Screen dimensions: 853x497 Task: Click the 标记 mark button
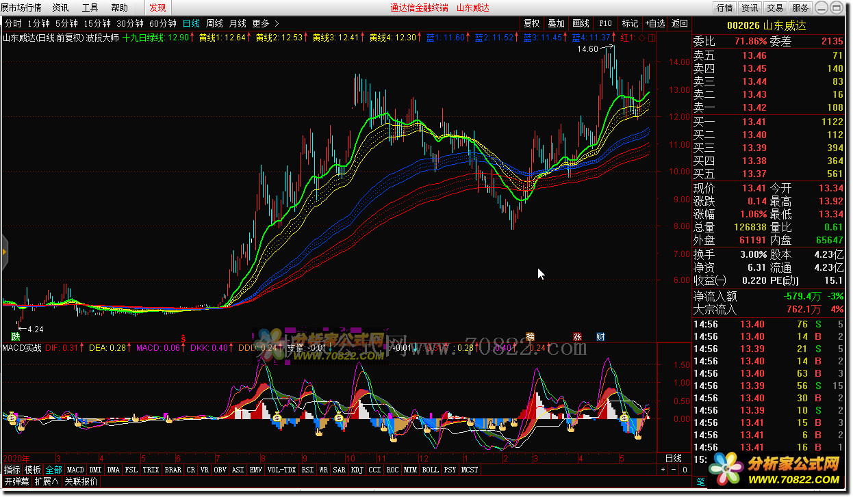click(631, 23)
